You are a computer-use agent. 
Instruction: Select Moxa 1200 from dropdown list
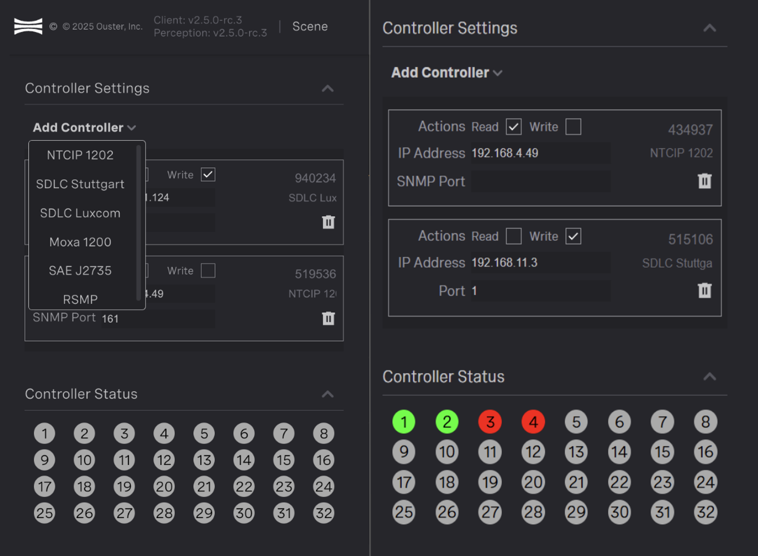click(80, 242)
